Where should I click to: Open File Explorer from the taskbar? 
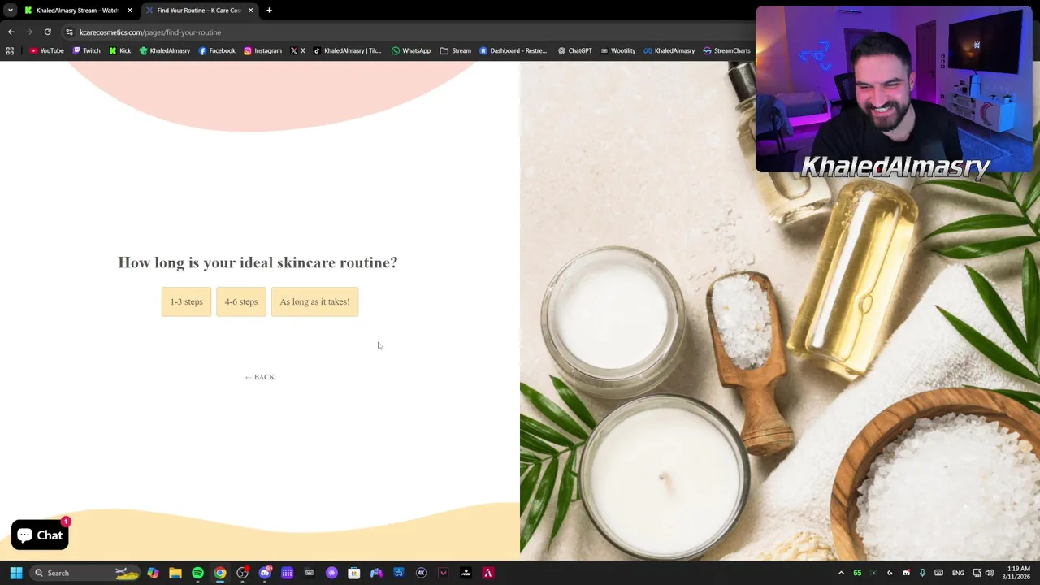(175, 573)
